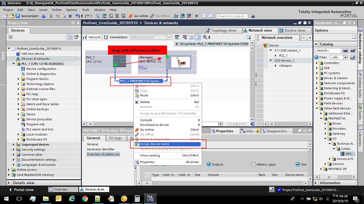Click Assign device name icon in network toolbar

[x=177, y=37]
